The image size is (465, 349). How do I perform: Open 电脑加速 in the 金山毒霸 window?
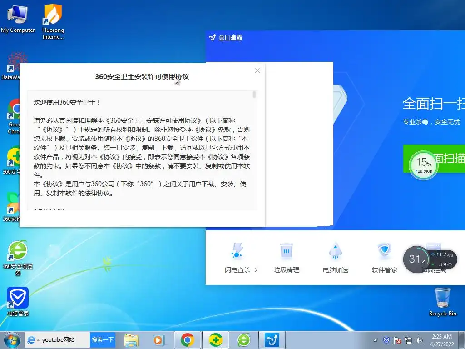[x=336, y=257]
